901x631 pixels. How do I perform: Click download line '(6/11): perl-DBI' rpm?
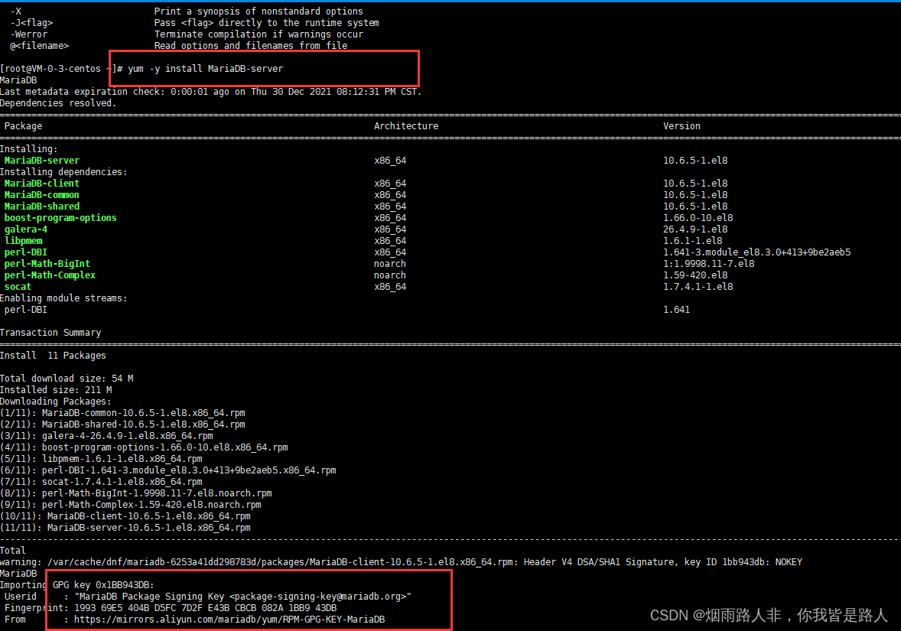pos(168,470)
